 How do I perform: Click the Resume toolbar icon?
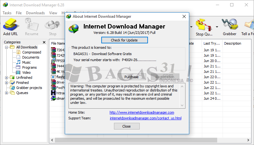pyautogui.click(x=32, y=24)
